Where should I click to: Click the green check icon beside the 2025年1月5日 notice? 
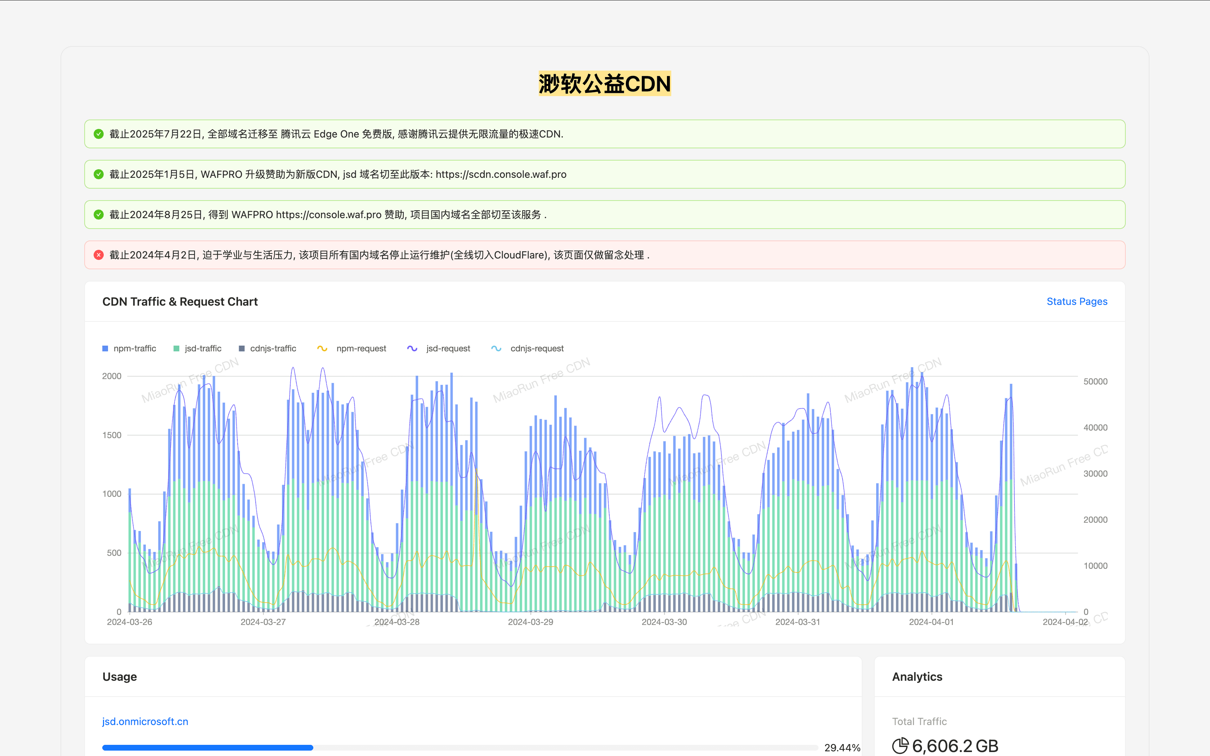click(x=99, y=175)
